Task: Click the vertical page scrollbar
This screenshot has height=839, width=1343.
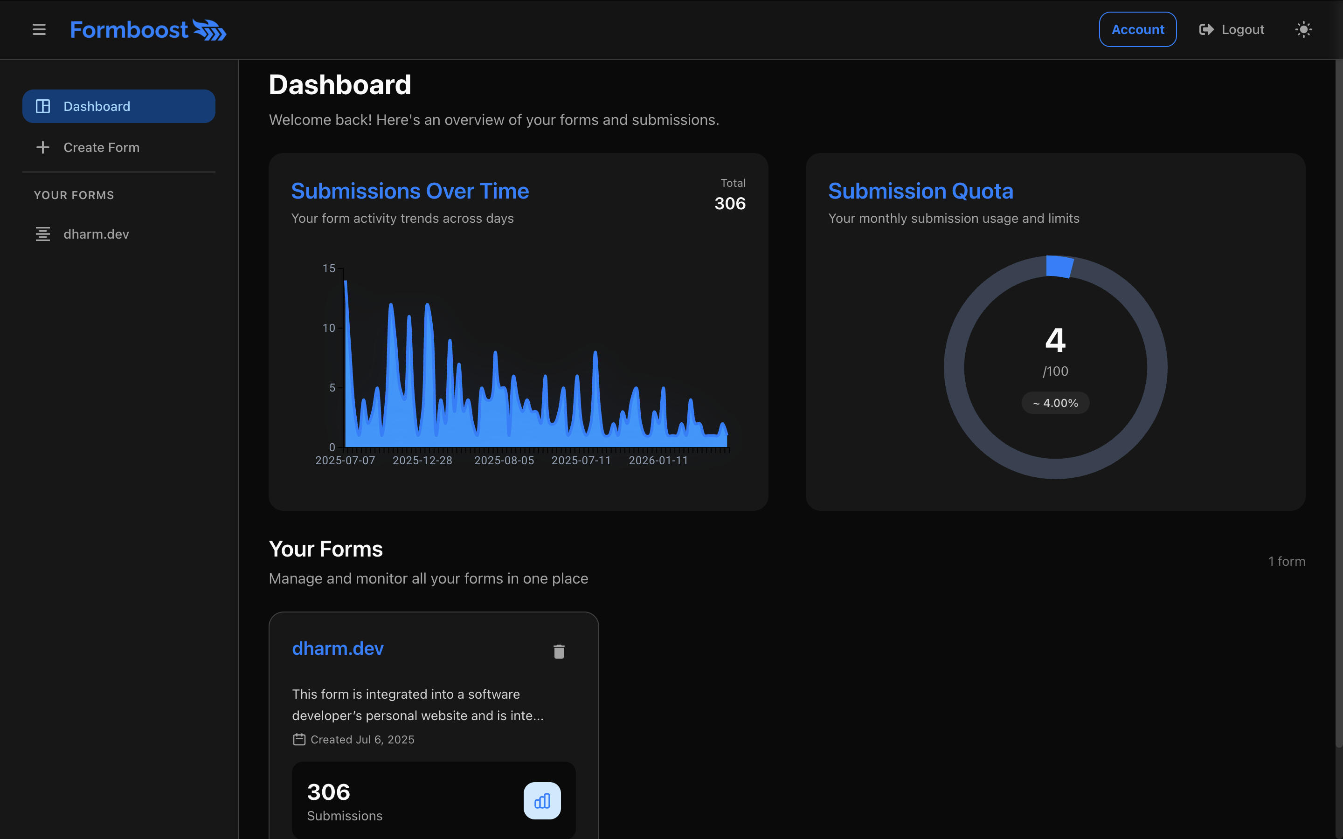Action: coord(1338,388)
